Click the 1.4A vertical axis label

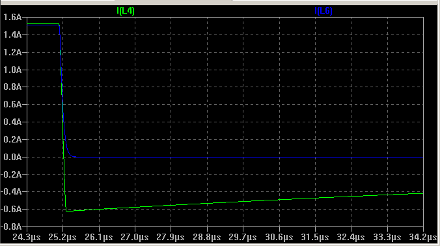[x=12, y=34]
